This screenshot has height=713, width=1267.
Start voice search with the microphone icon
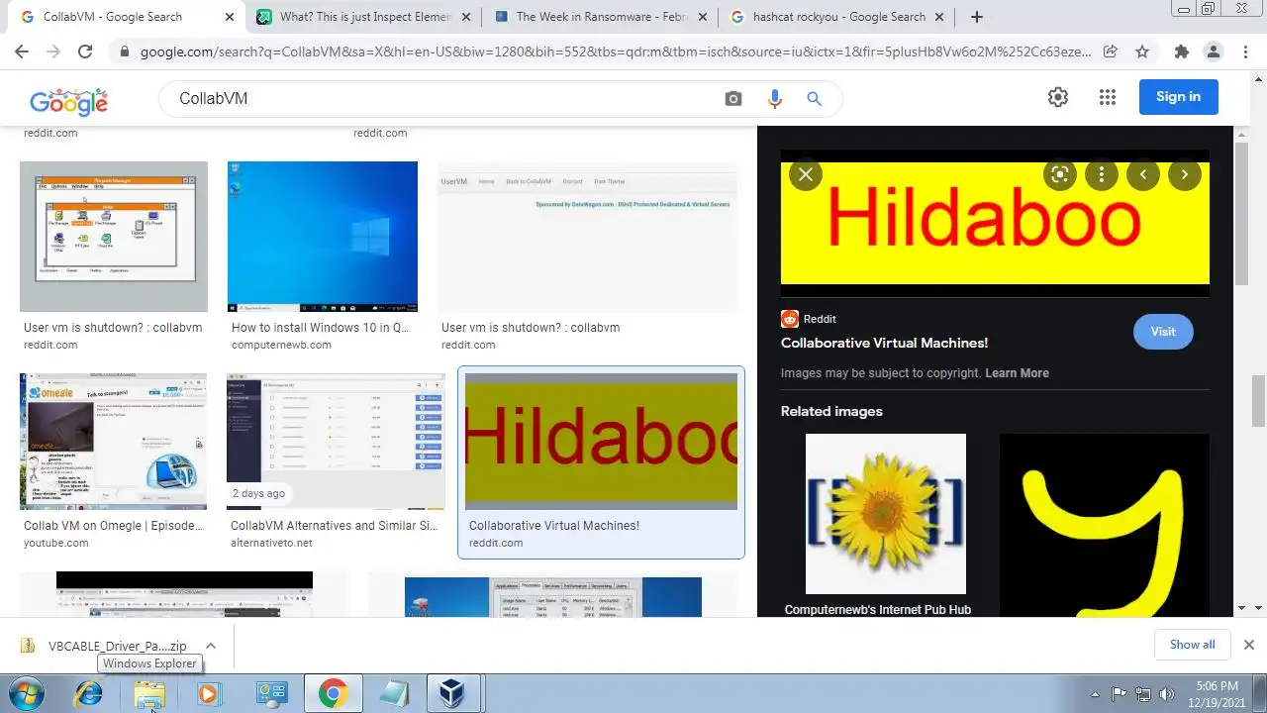pyautogui.click(x=774, y=98)
